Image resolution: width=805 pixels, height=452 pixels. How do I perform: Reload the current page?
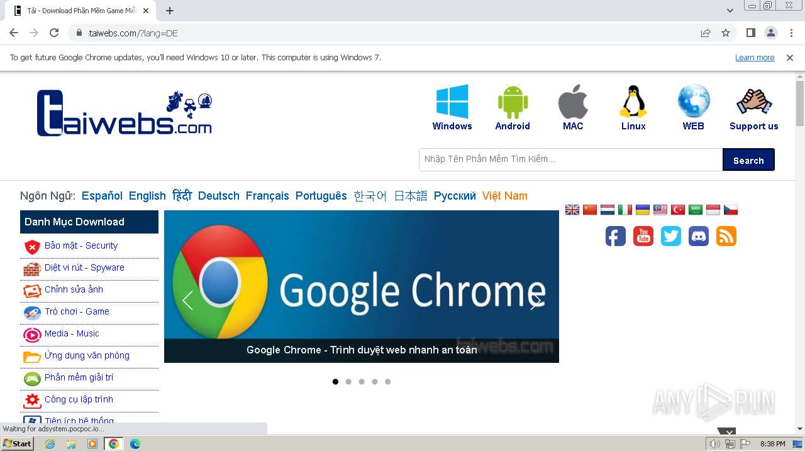(54, 33)
